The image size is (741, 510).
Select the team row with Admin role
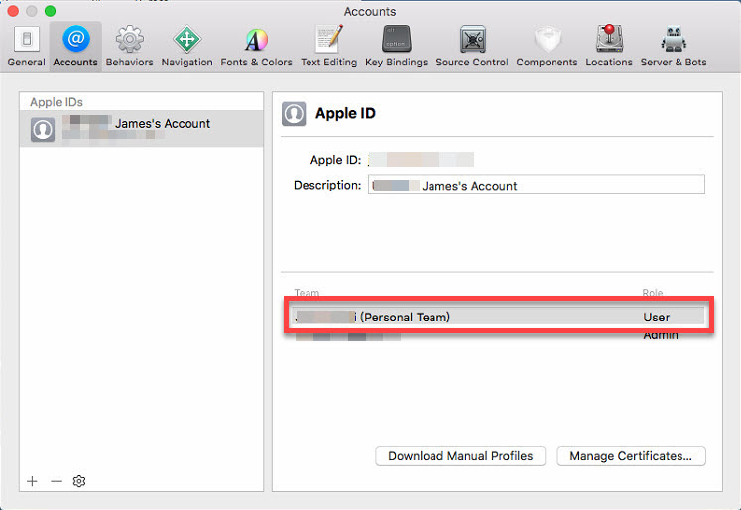coord(499,336)
